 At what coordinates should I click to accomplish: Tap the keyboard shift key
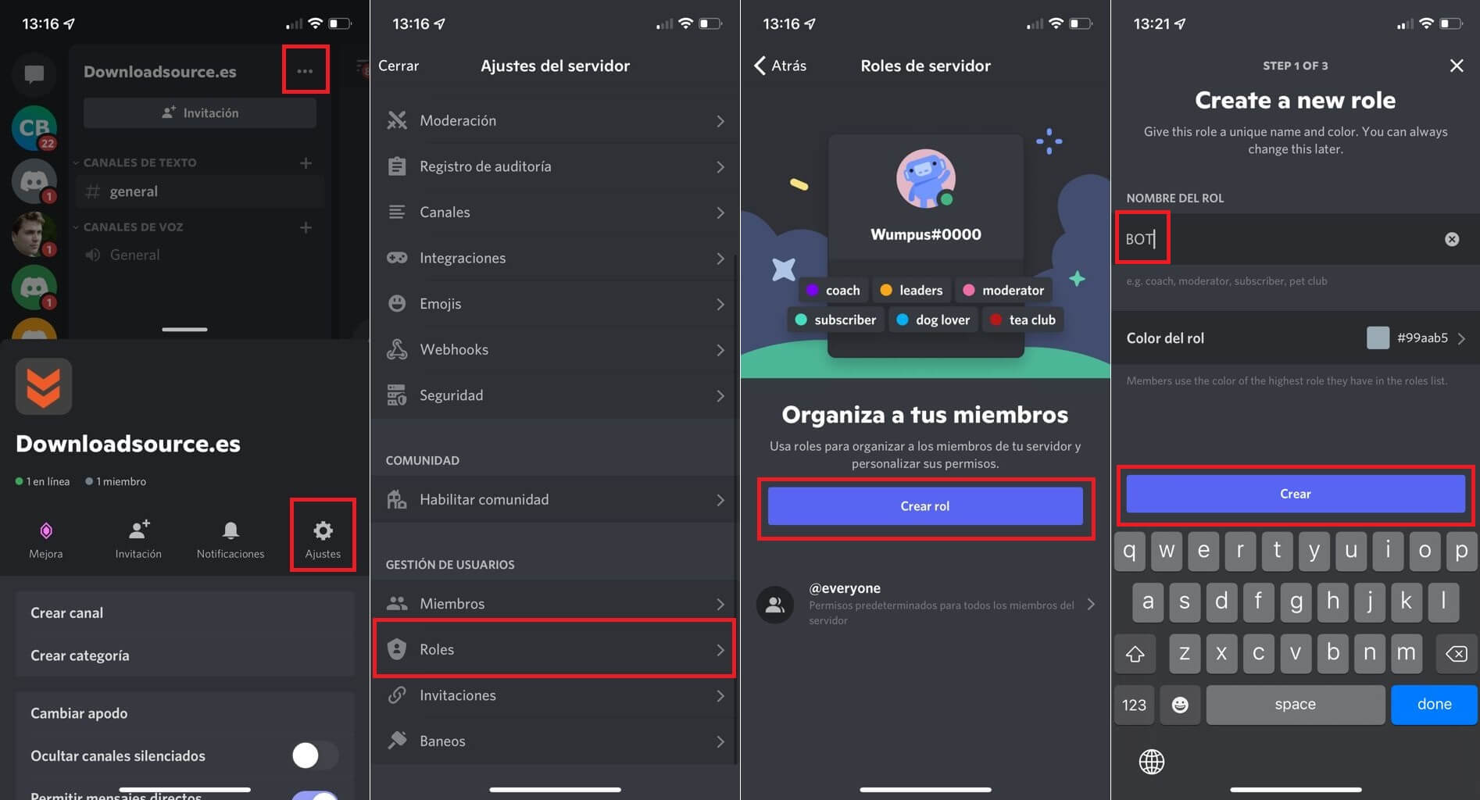point(1135,653)
